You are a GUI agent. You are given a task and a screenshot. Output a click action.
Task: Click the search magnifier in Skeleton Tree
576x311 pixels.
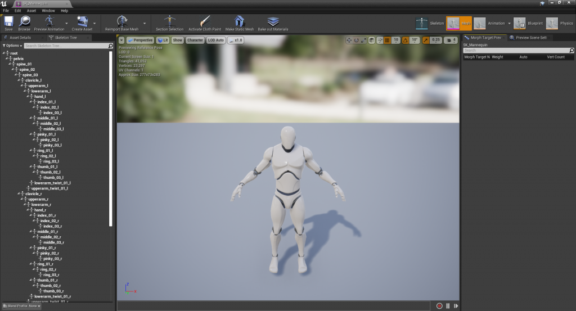coord(110,46)
